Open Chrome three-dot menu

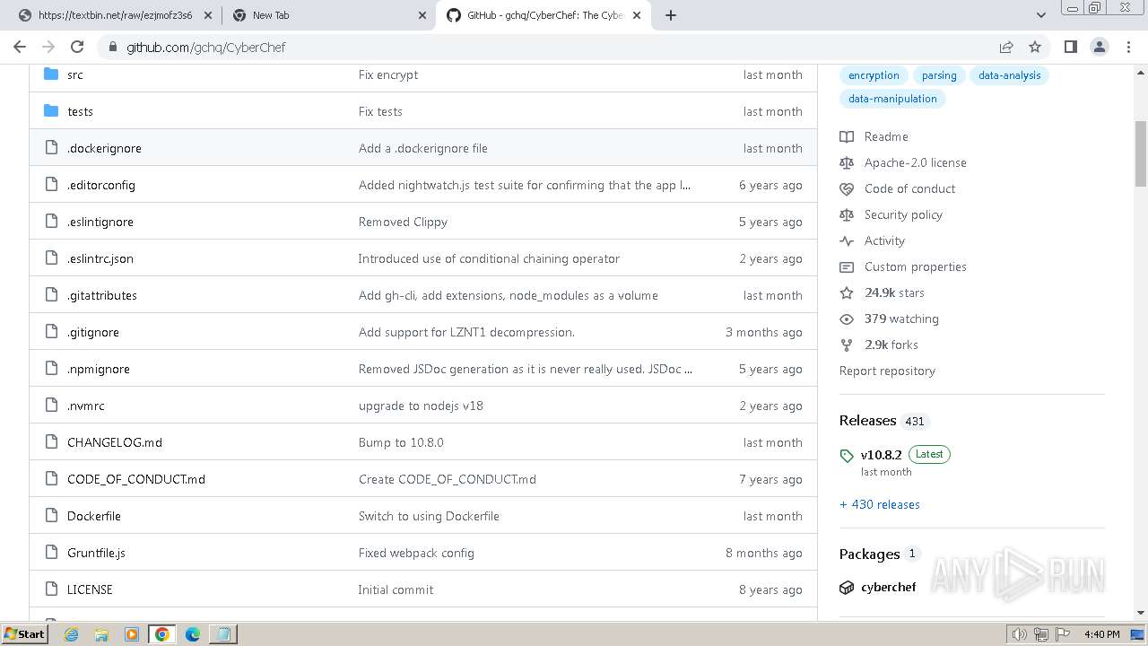(x=1128, y=47)
